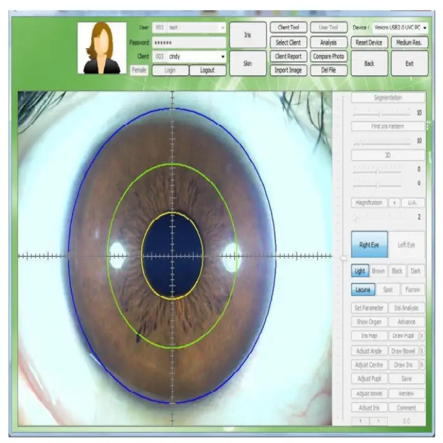
Task: Select the Right Eye toggle
Action: tap(369, 244)
